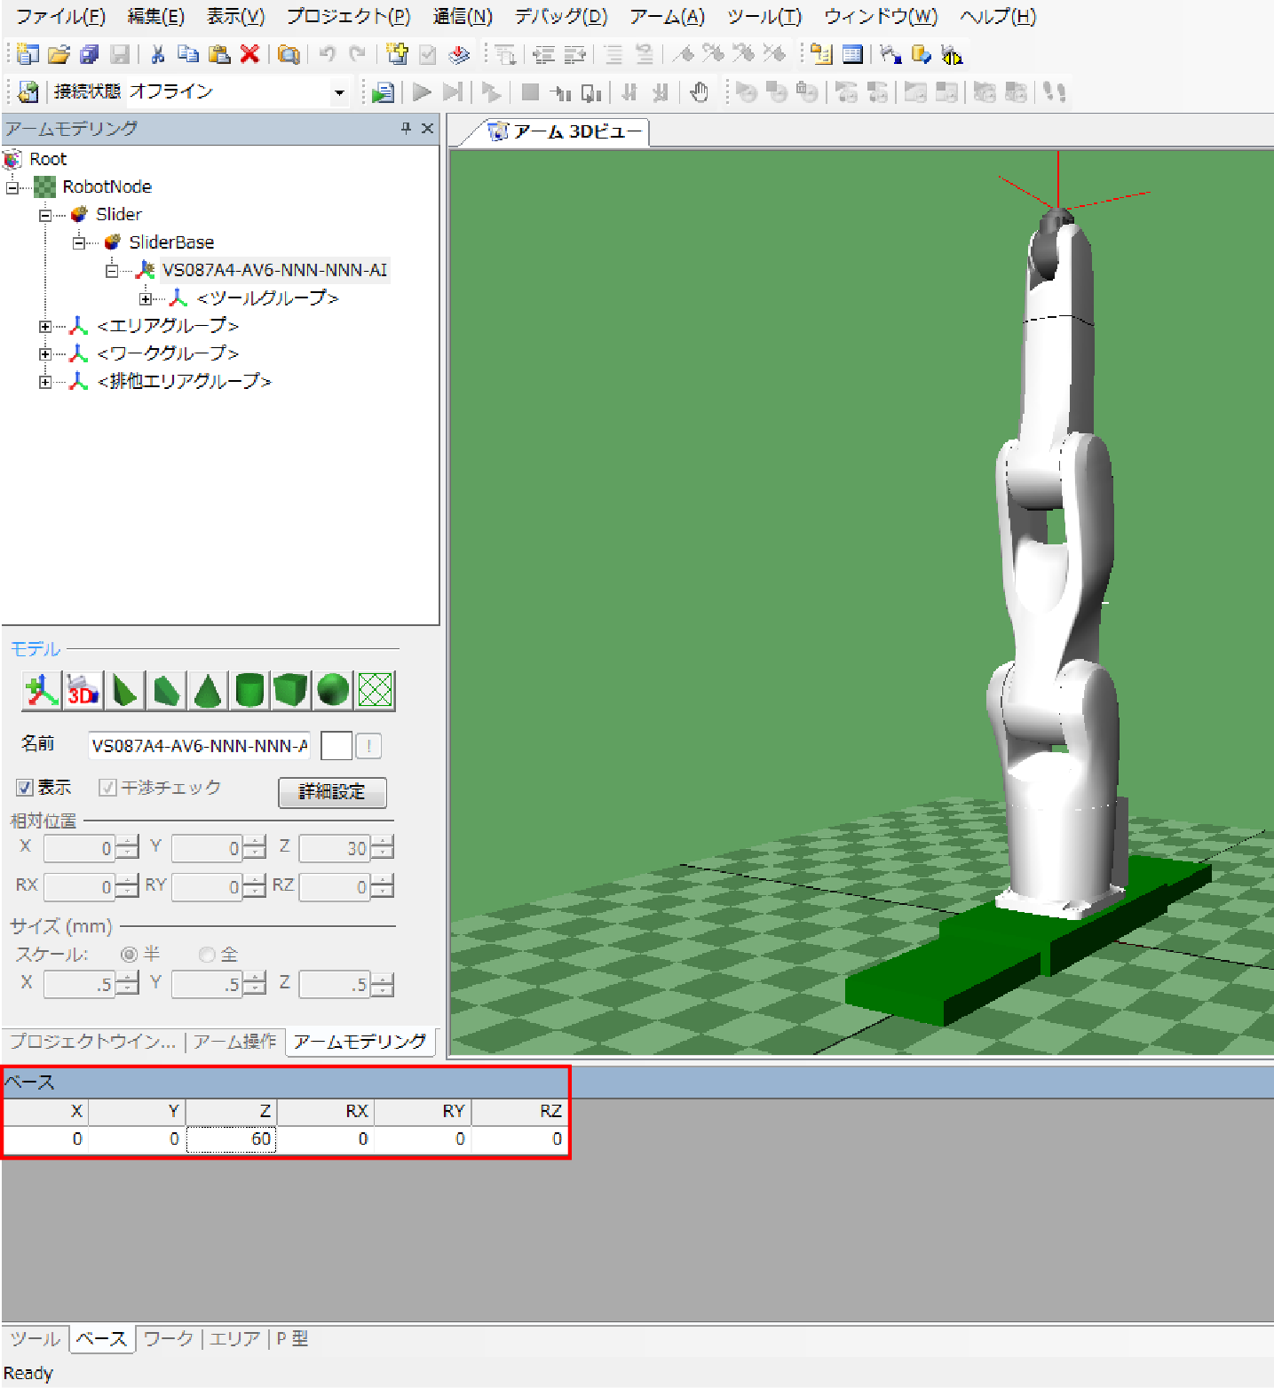Screen dimensions: 1274x1388
Task: Open the アーム(A) menu
Action: (667, 17)
